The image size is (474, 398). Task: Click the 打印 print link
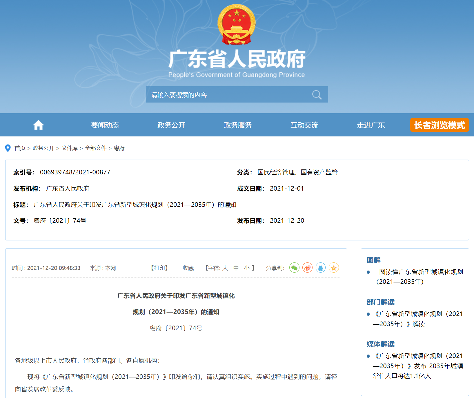pos(159,268)
